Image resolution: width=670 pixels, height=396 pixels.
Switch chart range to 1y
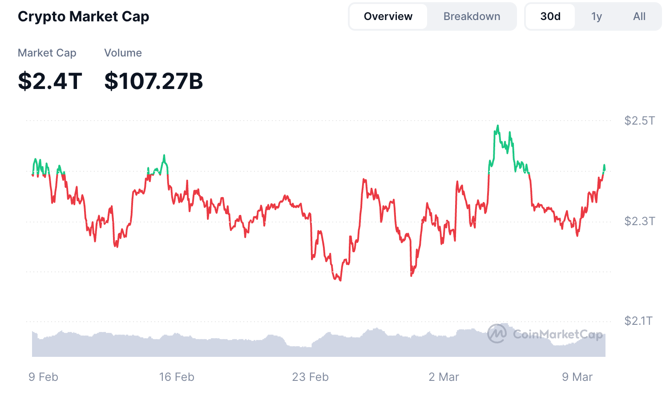tap(597, 16)
